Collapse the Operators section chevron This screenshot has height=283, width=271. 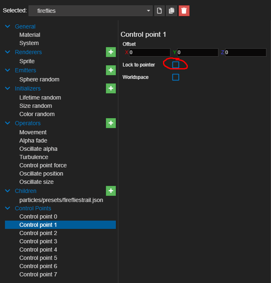[7, 123]
